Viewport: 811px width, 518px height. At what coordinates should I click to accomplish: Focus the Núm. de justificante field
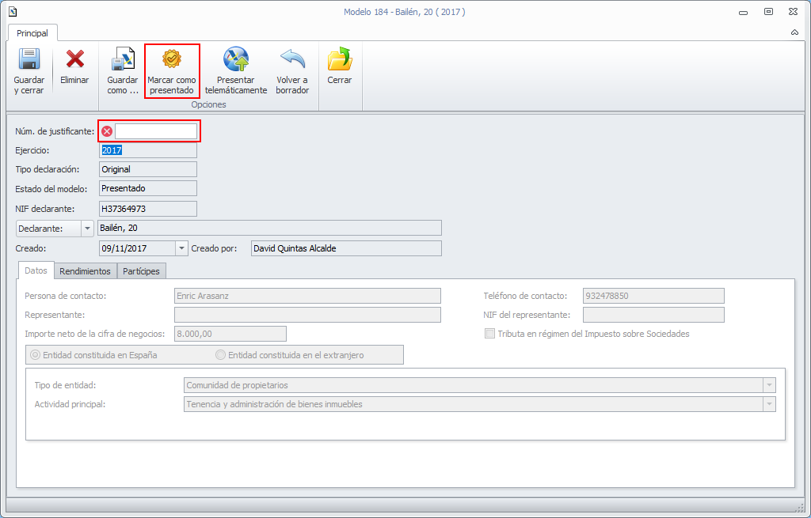[x=156, y=131]
